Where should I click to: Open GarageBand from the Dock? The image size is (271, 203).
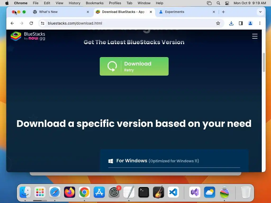coord(159,192)
